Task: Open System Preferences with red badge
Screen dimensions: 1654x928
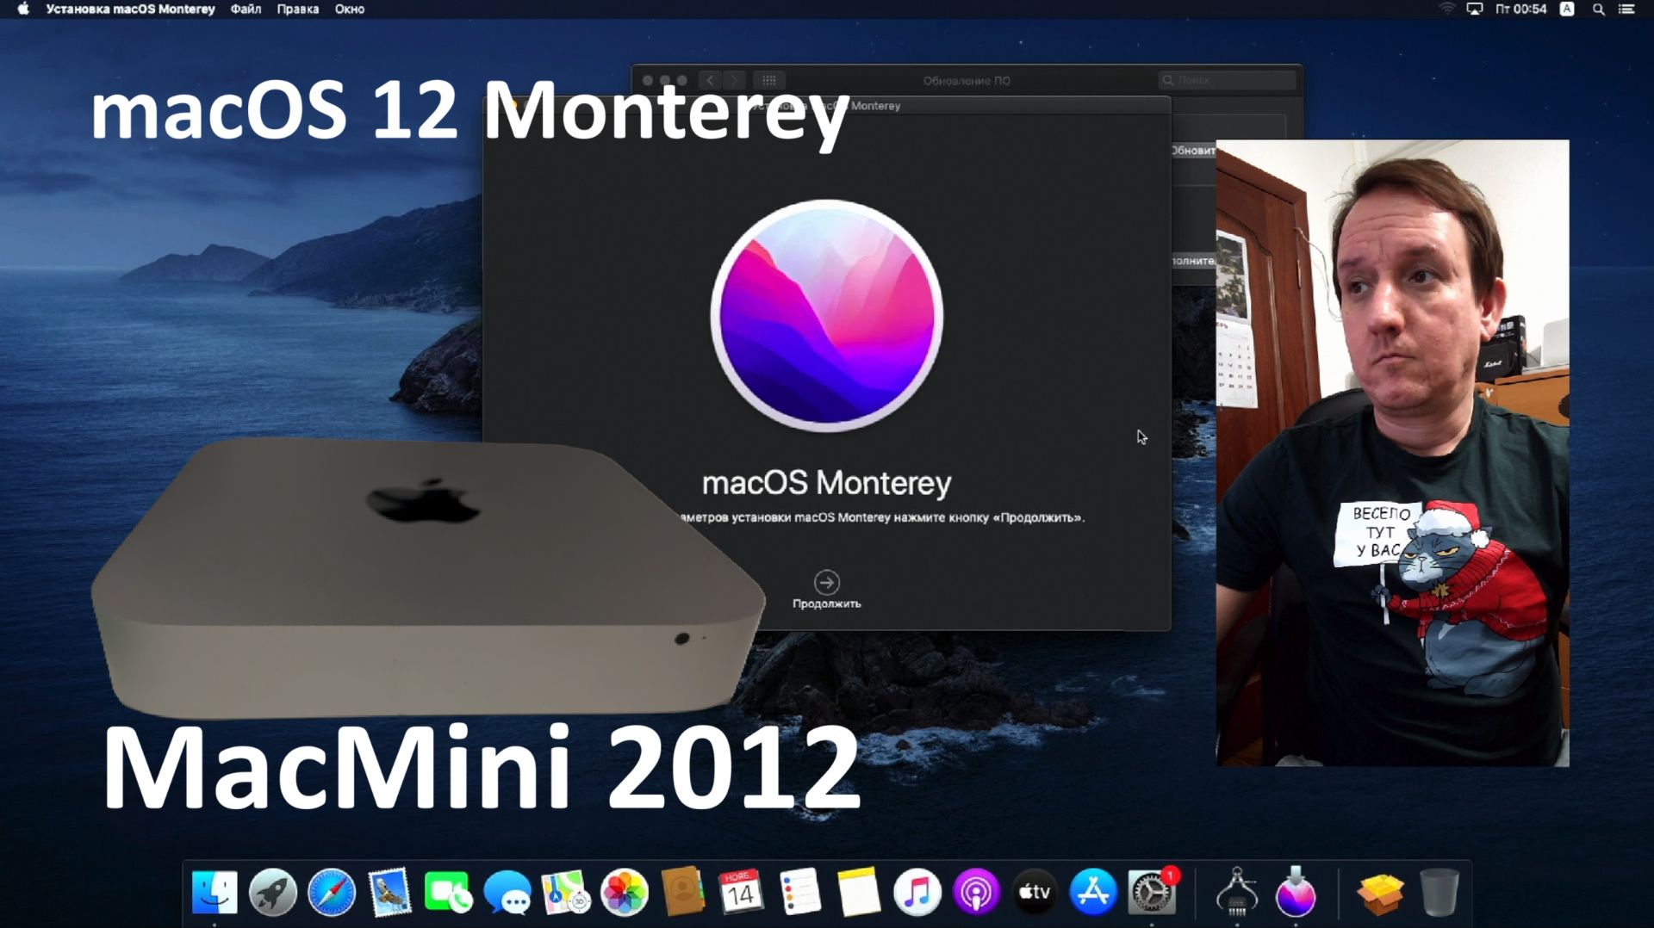Action: coord(1152,892)
